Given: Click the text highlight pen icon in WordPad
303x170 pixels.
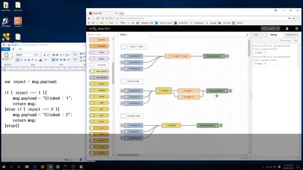Looking at the screenshot, I should pyautogui.click(x=45, y=60).
